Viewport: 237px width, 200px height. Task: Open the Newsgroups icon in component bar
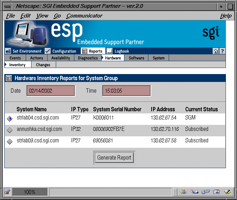[205, 192]
